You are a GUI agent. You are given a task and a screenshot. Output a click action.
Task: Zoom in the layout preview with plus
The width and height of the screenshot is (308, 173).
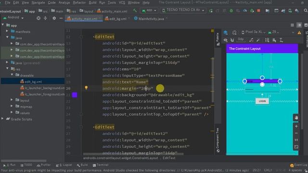coord(296,126)
